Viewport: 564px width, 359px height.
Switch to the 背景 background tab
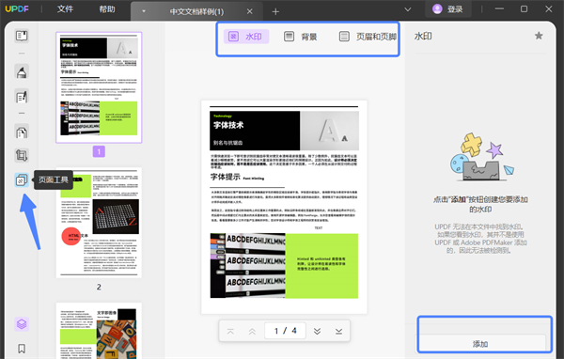click(x=301, y=37)
